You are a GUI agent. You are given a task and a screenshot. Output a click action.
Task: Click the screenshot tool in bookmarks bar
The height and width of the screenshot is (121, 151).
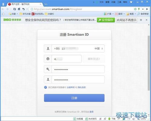130,14
